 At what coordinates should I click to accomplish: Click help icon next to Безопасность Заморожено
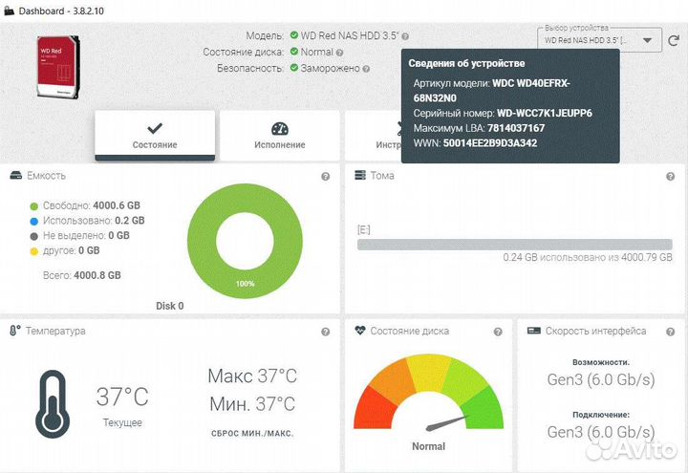[368, 68]
